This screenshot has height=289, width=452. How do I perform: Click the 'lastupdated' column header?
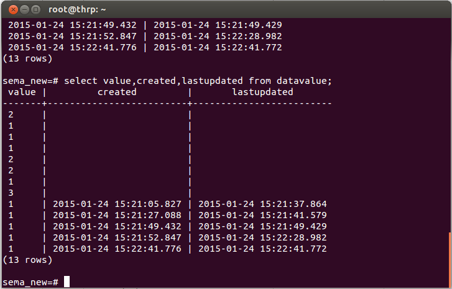[262, 92]
